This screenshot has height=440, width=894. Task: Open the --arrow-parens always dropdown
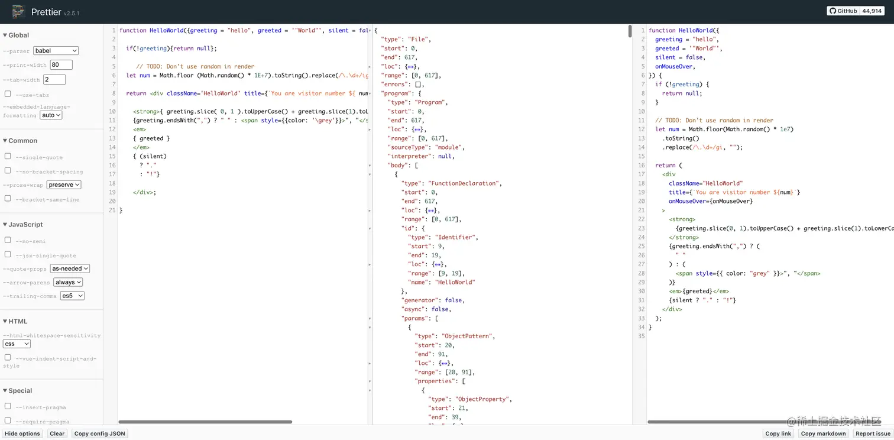point(68,282)
